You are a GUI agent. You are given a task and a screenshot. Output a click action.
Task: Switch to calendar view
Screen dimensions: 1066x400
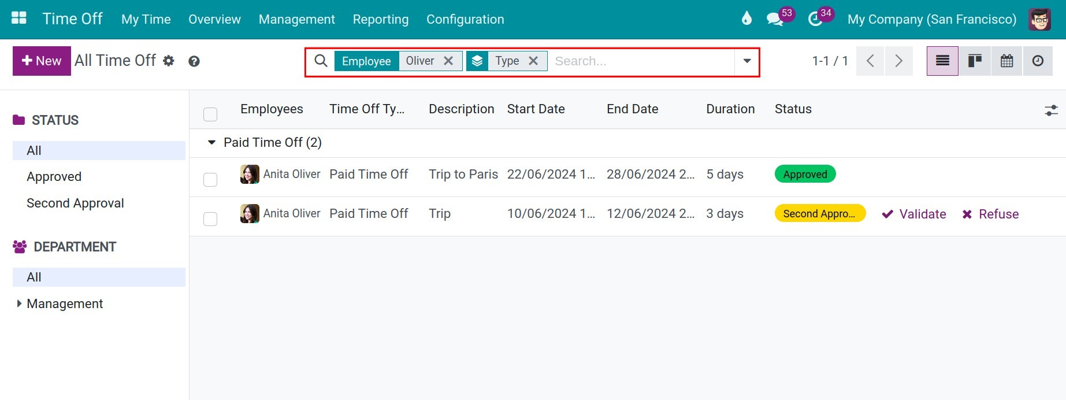pyautogui.click(x=1007, y=61)
